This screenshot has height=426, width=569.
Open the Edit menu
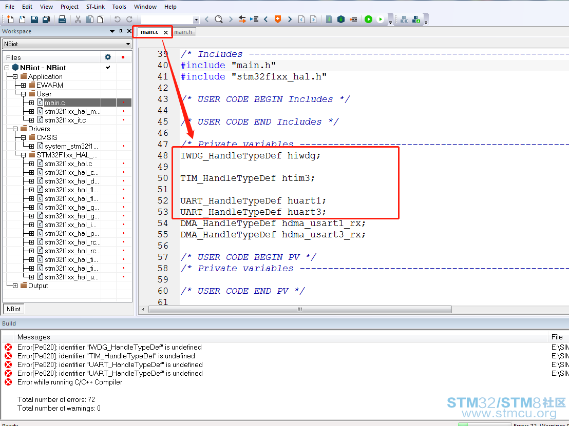click(x=27, y=7)
